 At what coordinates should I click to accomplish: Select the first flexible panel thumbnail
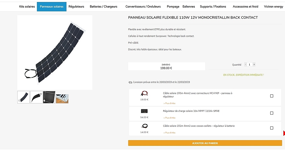click(23, 97)
